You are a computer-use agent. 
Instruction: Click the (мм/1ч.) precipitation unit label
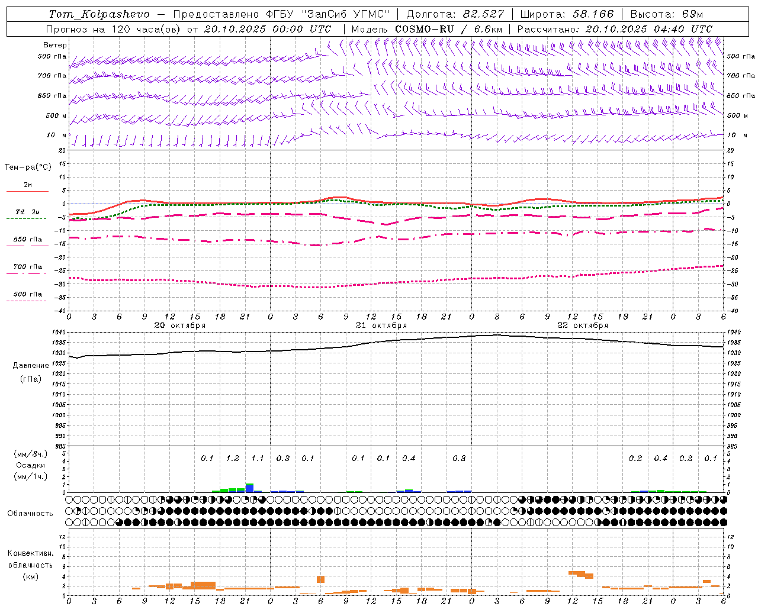[x=31, y=476]
